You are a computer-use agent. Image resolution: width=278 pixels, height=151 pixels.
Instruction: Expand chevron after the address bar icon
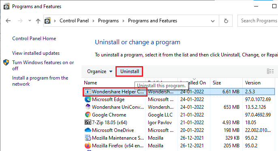[55, 21]
